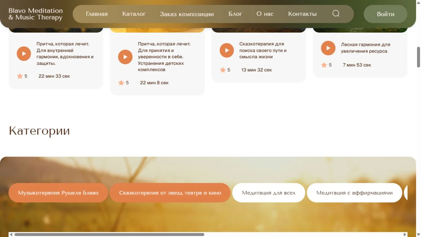Select Сказкотерапия от звезд театра и кино category

(x=170, y=193)
